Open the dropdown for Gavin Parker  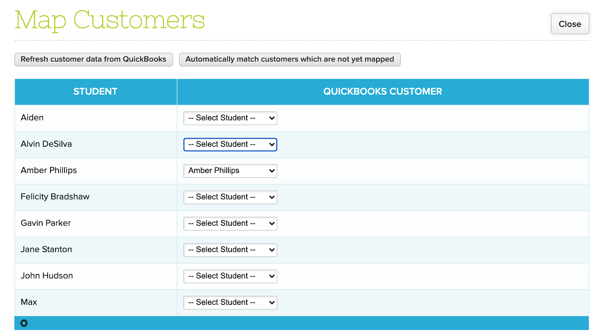pyautogui.click(x=230, y=223)
